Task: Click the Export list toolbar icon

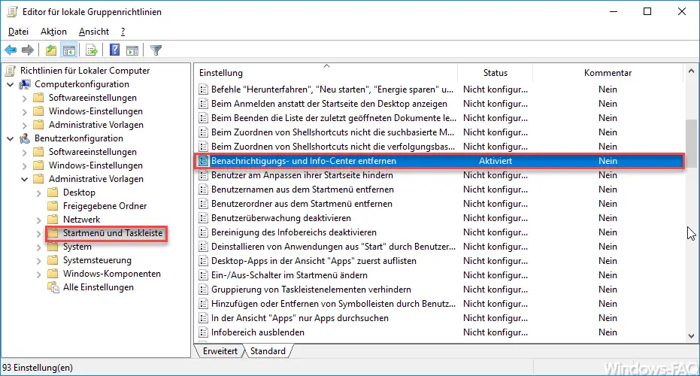Action: (x=92, y=50)
